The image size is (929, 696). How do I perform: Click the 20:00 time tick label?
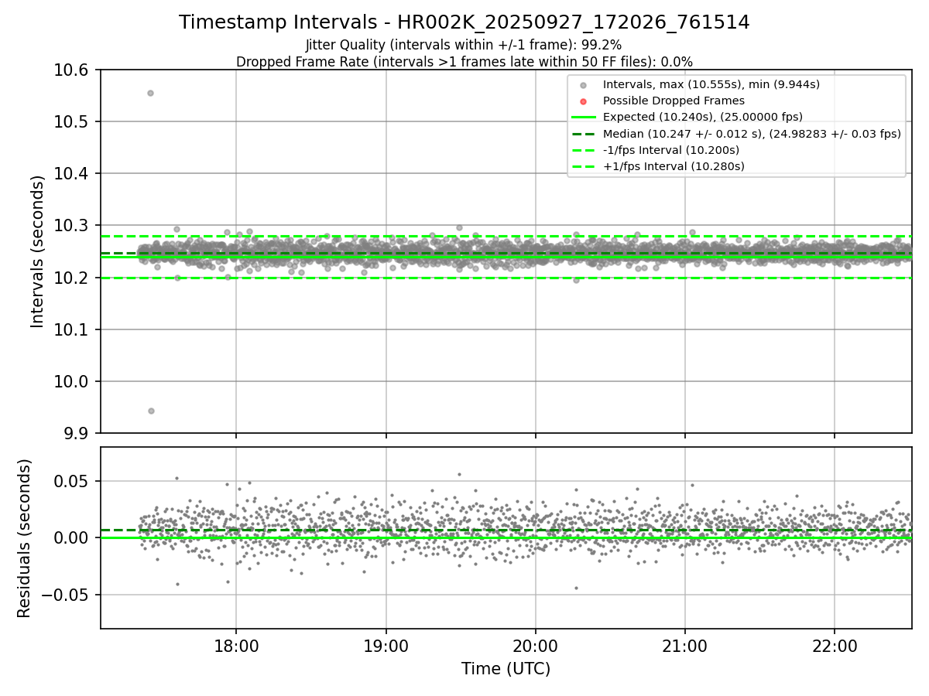(x=535, y=645)
